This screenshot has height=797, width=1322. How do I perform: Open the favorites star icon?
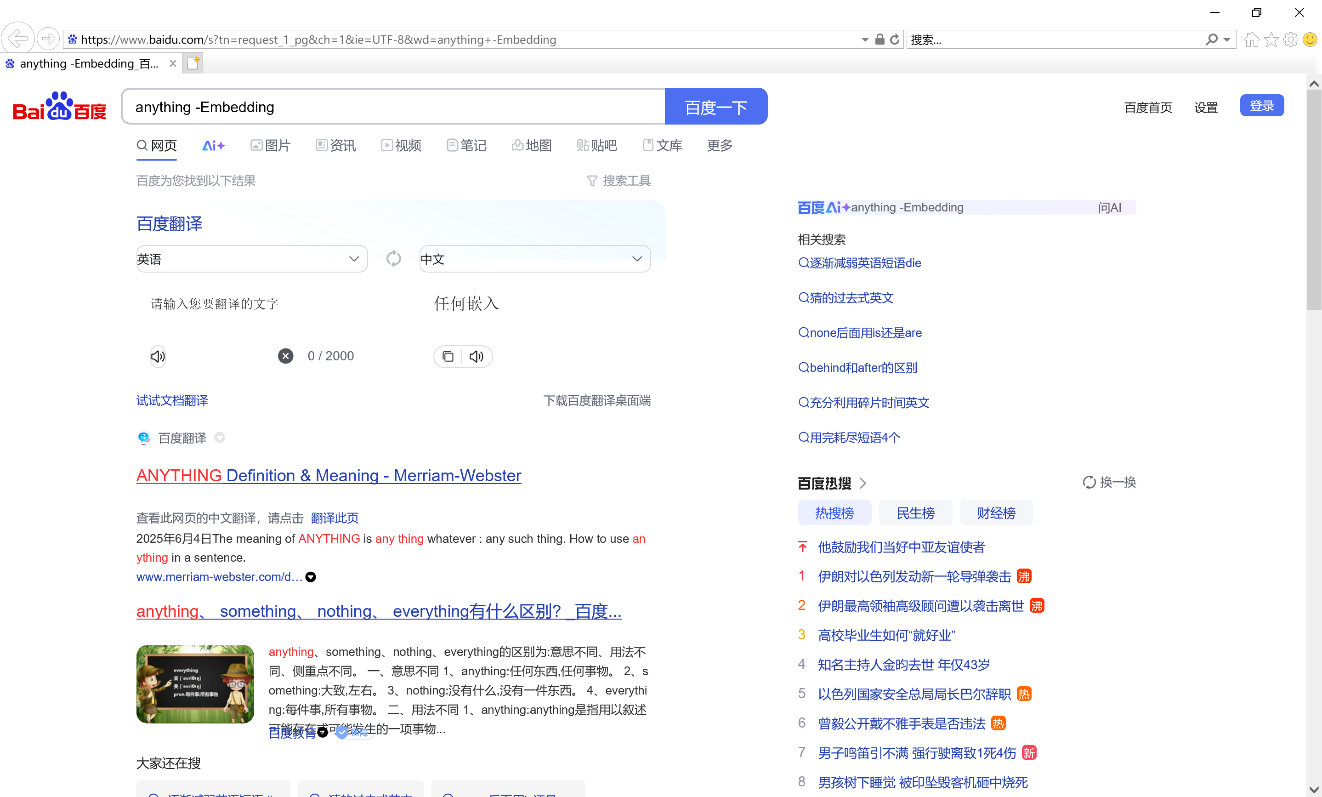[1271, 40]
